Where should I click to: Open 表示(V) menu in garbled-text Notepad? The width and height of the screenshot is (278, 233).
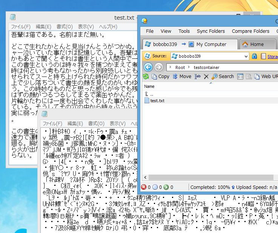coord(118,124)
